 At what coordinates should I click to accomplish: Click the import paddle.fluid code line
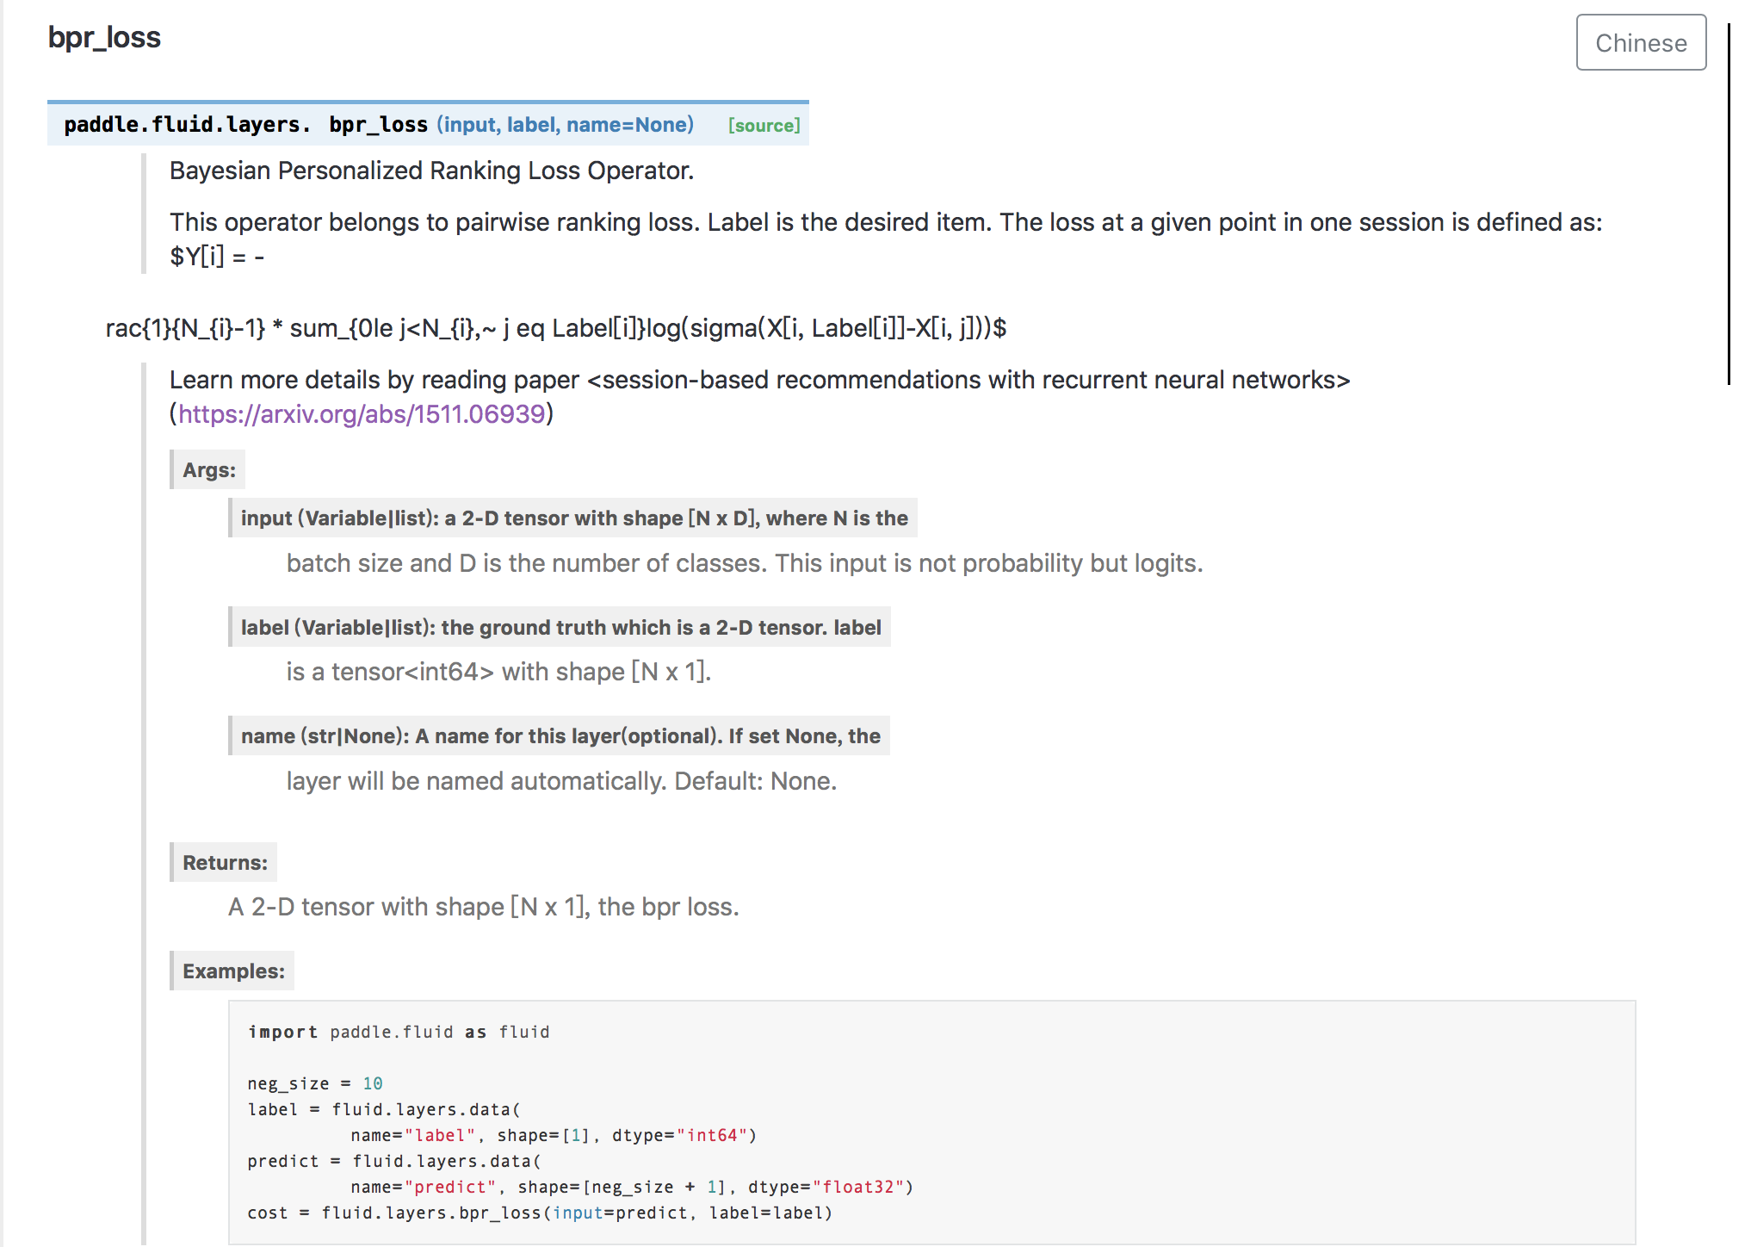(x=398, y=1032)
